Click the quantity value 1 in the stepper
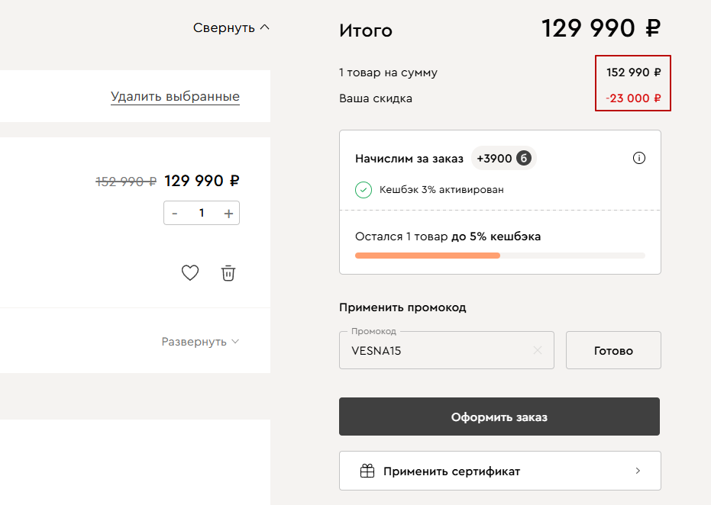 click(x=202, y=213)
